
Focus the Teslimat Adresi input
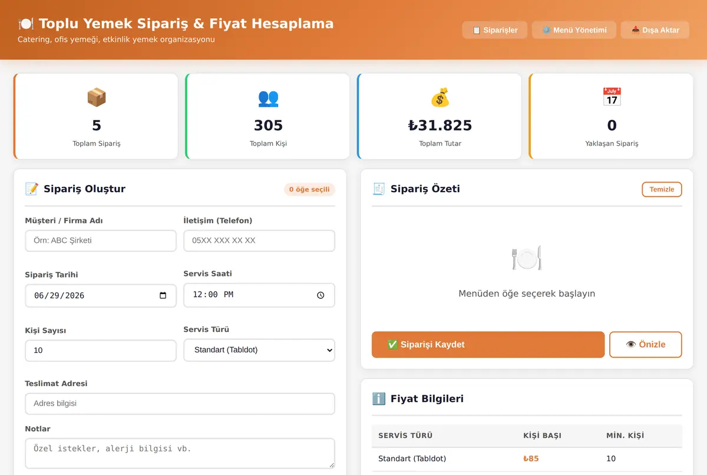tap(180, 404)
